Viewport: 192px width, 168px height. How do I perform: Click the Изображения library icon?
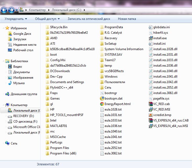pos(10,78)
